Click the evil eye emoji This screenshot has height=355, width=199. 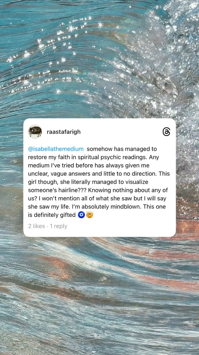click(x=81, y=215)
